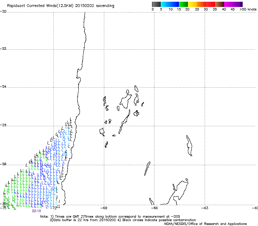This screenshot has width=258, height=226.
Task: Click the title 'Rapidscat Corrected Winds(12.5KM)'
Action: [40, 6]
